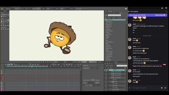169x95 pixels.
Task: Click the Actions list vertical scrollbar
Action: point(126,40)
